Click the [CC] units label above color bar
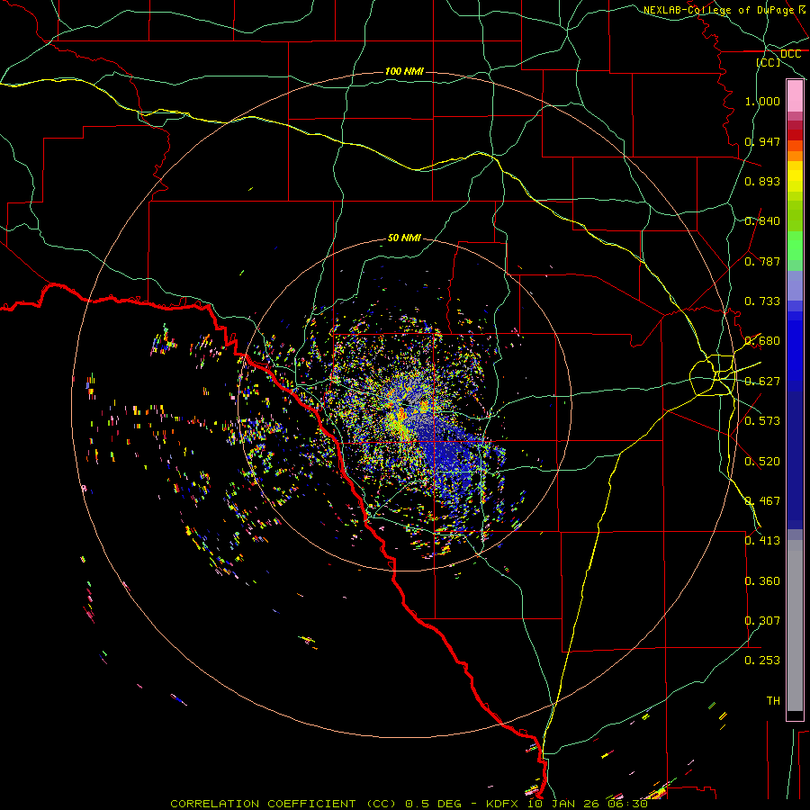The image size is (810, 810). 769,62
